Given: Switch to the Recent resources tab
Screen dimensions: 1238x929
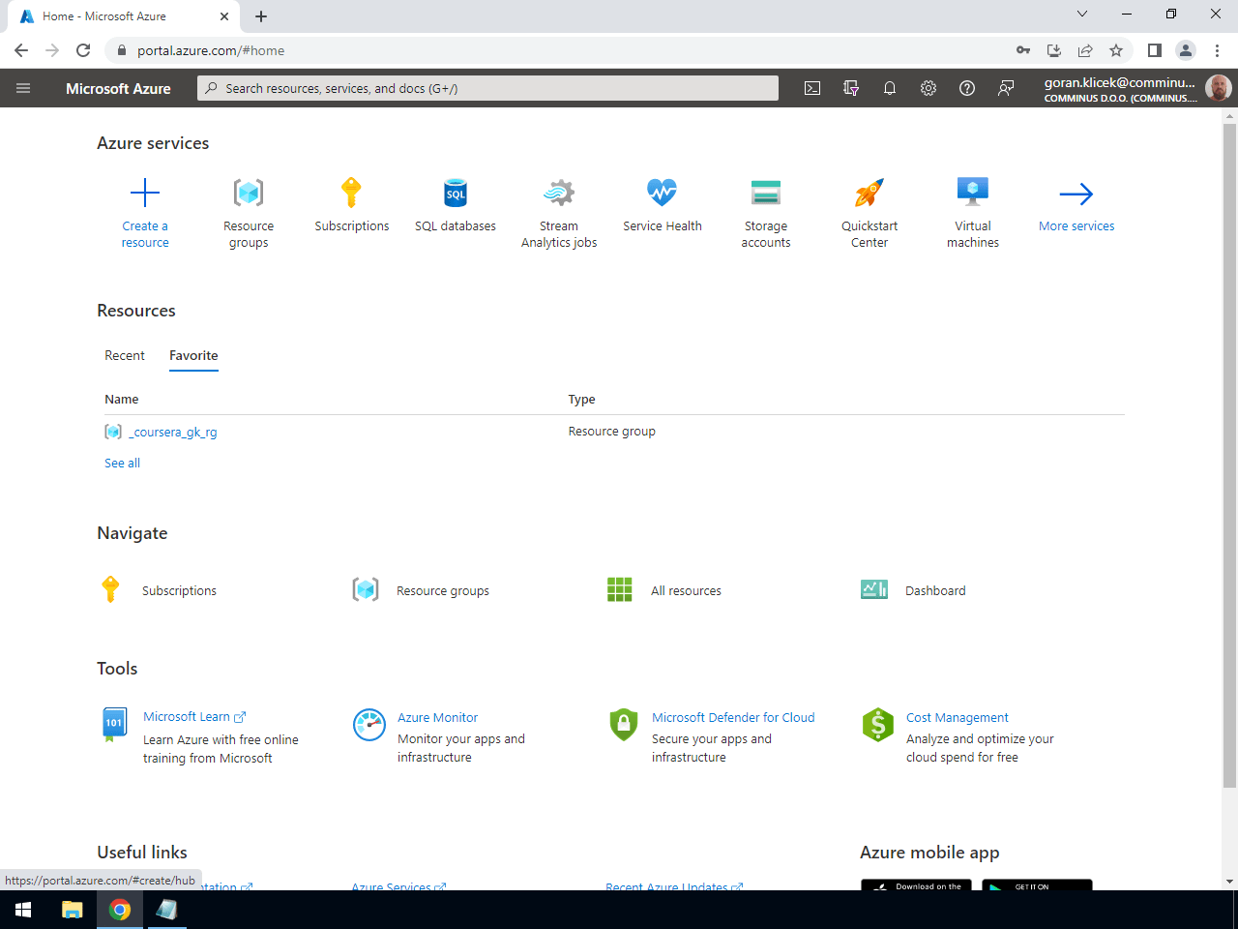Looking at the screenshot, I should point(125,355).
